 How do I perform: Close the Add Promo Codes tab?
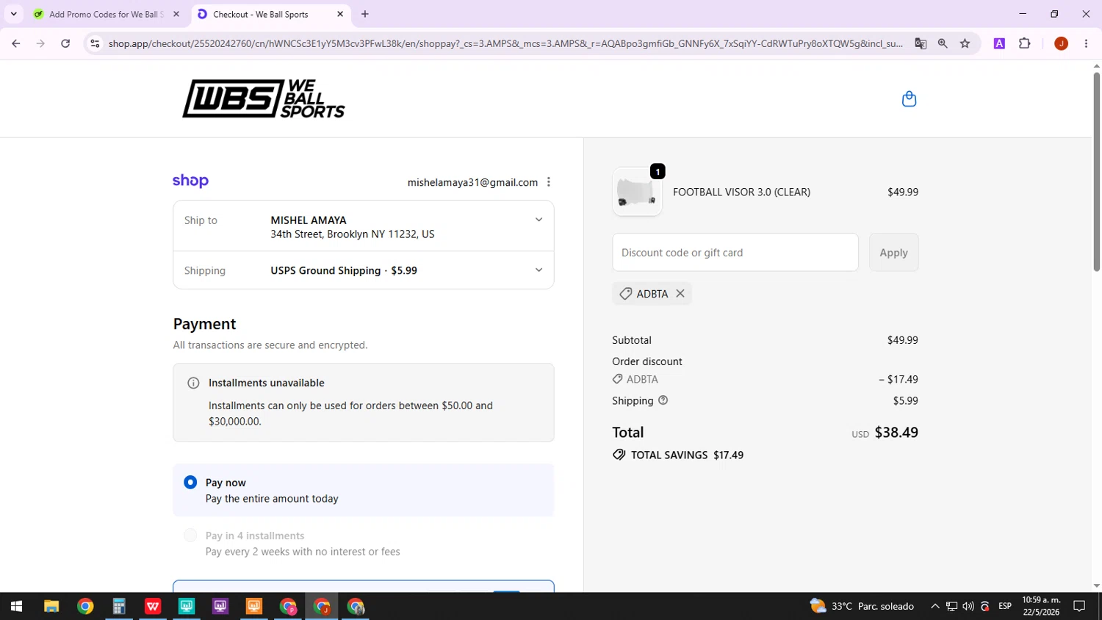point(176,14)
